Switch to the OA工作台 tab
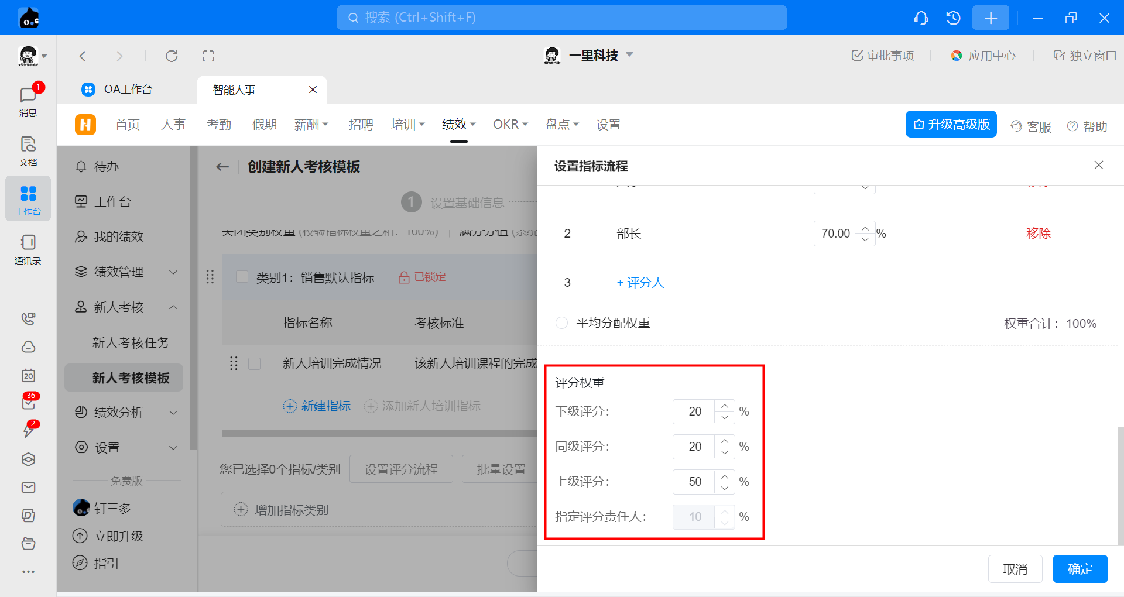Image resolution: width=1124 pixels, height=597 pixels. pos(127,90)
